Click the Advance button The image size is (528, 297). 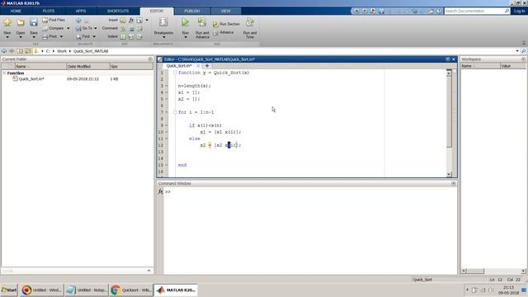224,32
